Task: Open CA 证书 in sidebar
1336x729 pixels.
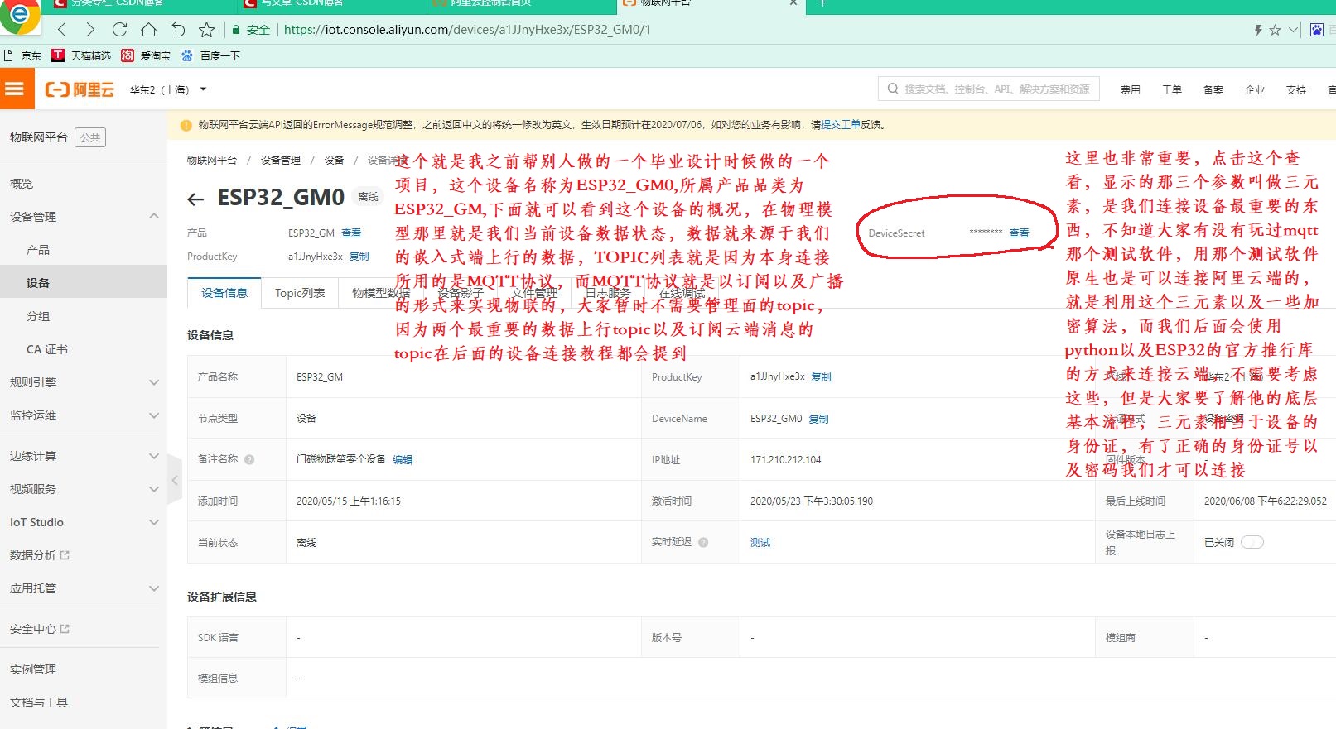Action: click(x=47, y=349)
